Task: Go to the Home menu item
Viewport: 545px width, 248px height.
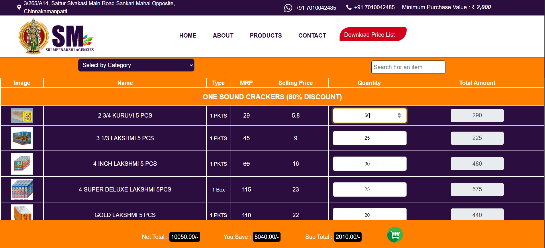Action: (x=188, y=36)
